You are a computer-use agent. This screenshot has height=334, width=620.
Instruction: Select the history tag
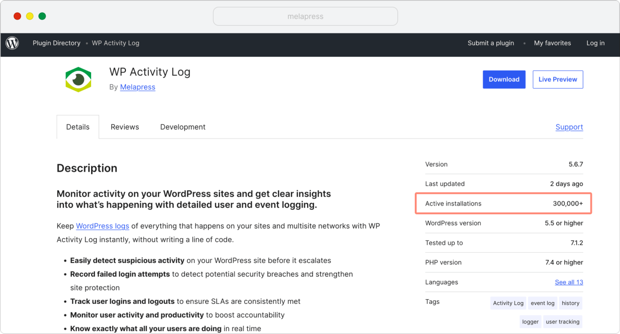571,303
